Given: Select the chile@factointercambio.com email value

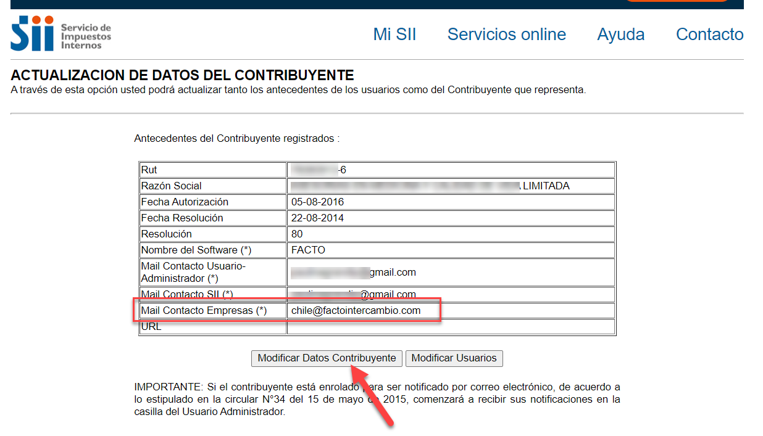Looking at the screenshot, I should tap(356, 311).
